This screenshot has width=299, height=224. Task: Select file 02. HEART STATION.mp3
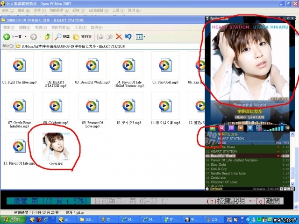(56, 70)
